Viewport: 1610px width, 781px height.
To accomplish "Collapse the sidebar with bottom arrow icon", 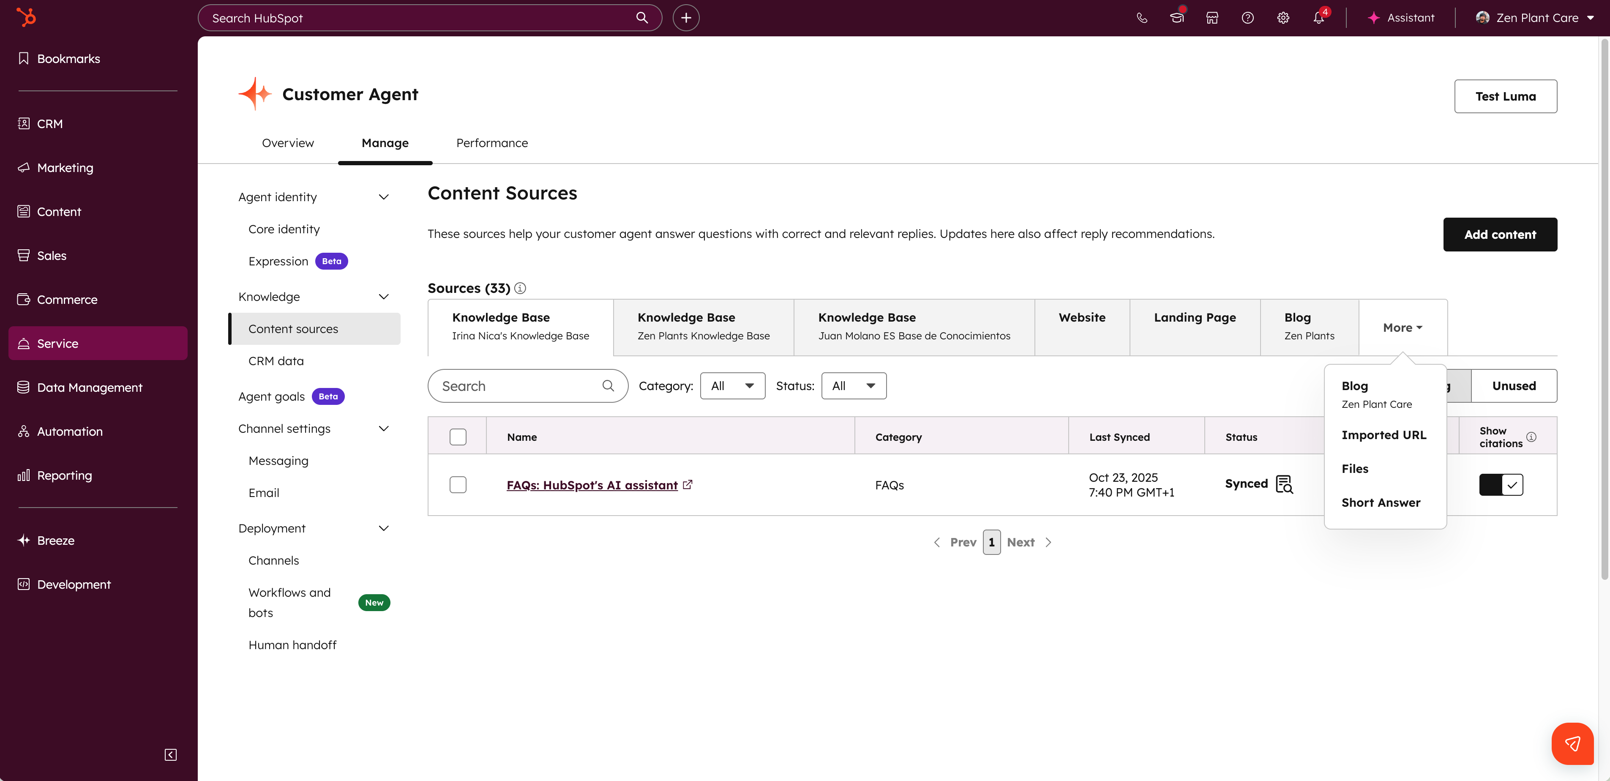I will 171,754.
